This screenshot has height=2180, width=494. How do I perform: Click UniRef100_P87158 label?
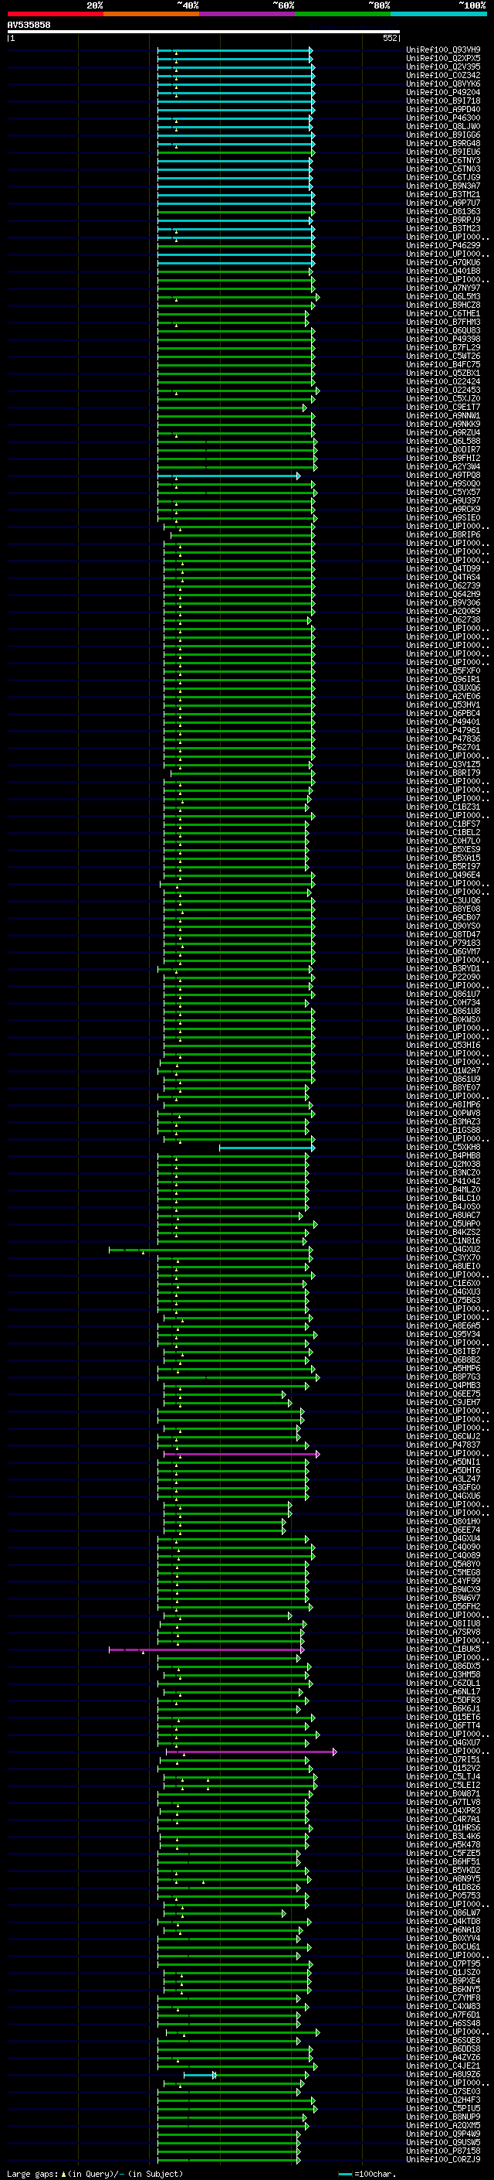tap(443, 2151)
